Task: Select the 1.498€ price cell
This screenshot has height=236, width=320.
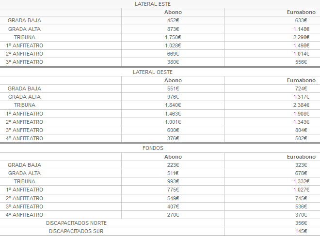Action: tap(301, 45)
